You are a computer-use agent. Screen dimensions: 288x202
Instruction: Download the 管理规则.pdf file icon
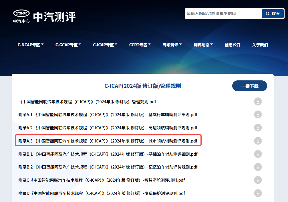(x=258, y=102)
